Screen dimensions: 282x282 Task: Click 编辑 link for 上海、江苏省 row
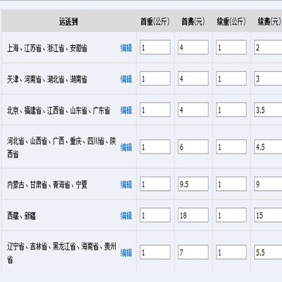tap(126, 48)
